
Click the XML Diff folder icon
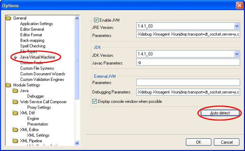pyautogui.click(x=15, y=113)
